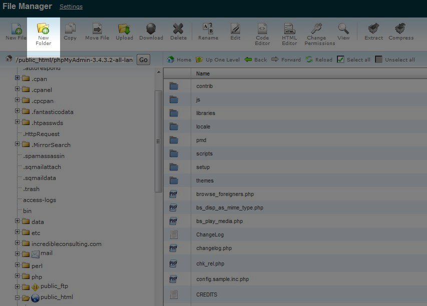Expand the mail folder in tree
427x306 pixels.
pos(18,254)
